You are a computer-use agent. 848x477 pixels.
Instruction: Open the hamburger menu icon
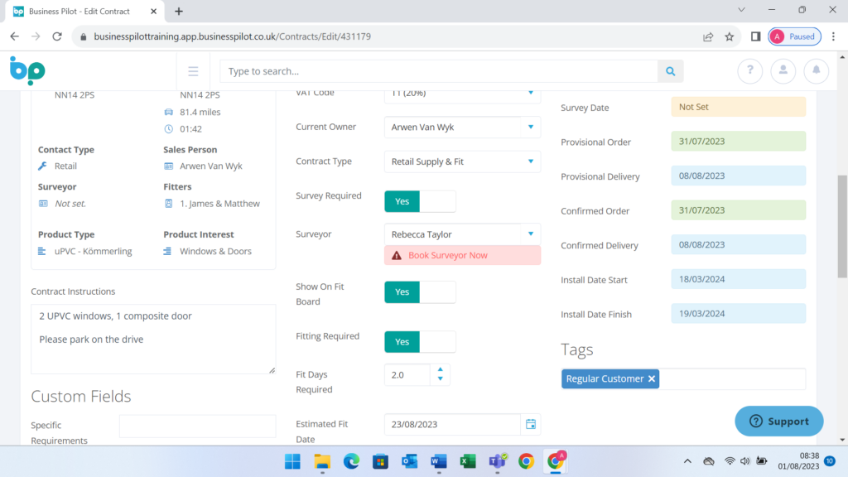[193, 71]
